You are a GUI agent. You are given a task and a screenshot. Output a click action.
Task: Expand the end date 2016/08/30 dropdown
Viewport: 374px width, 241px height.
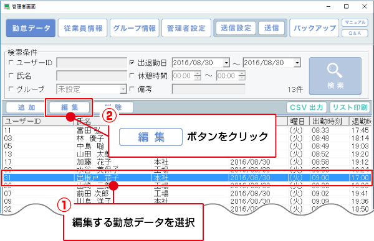(297, 63)
